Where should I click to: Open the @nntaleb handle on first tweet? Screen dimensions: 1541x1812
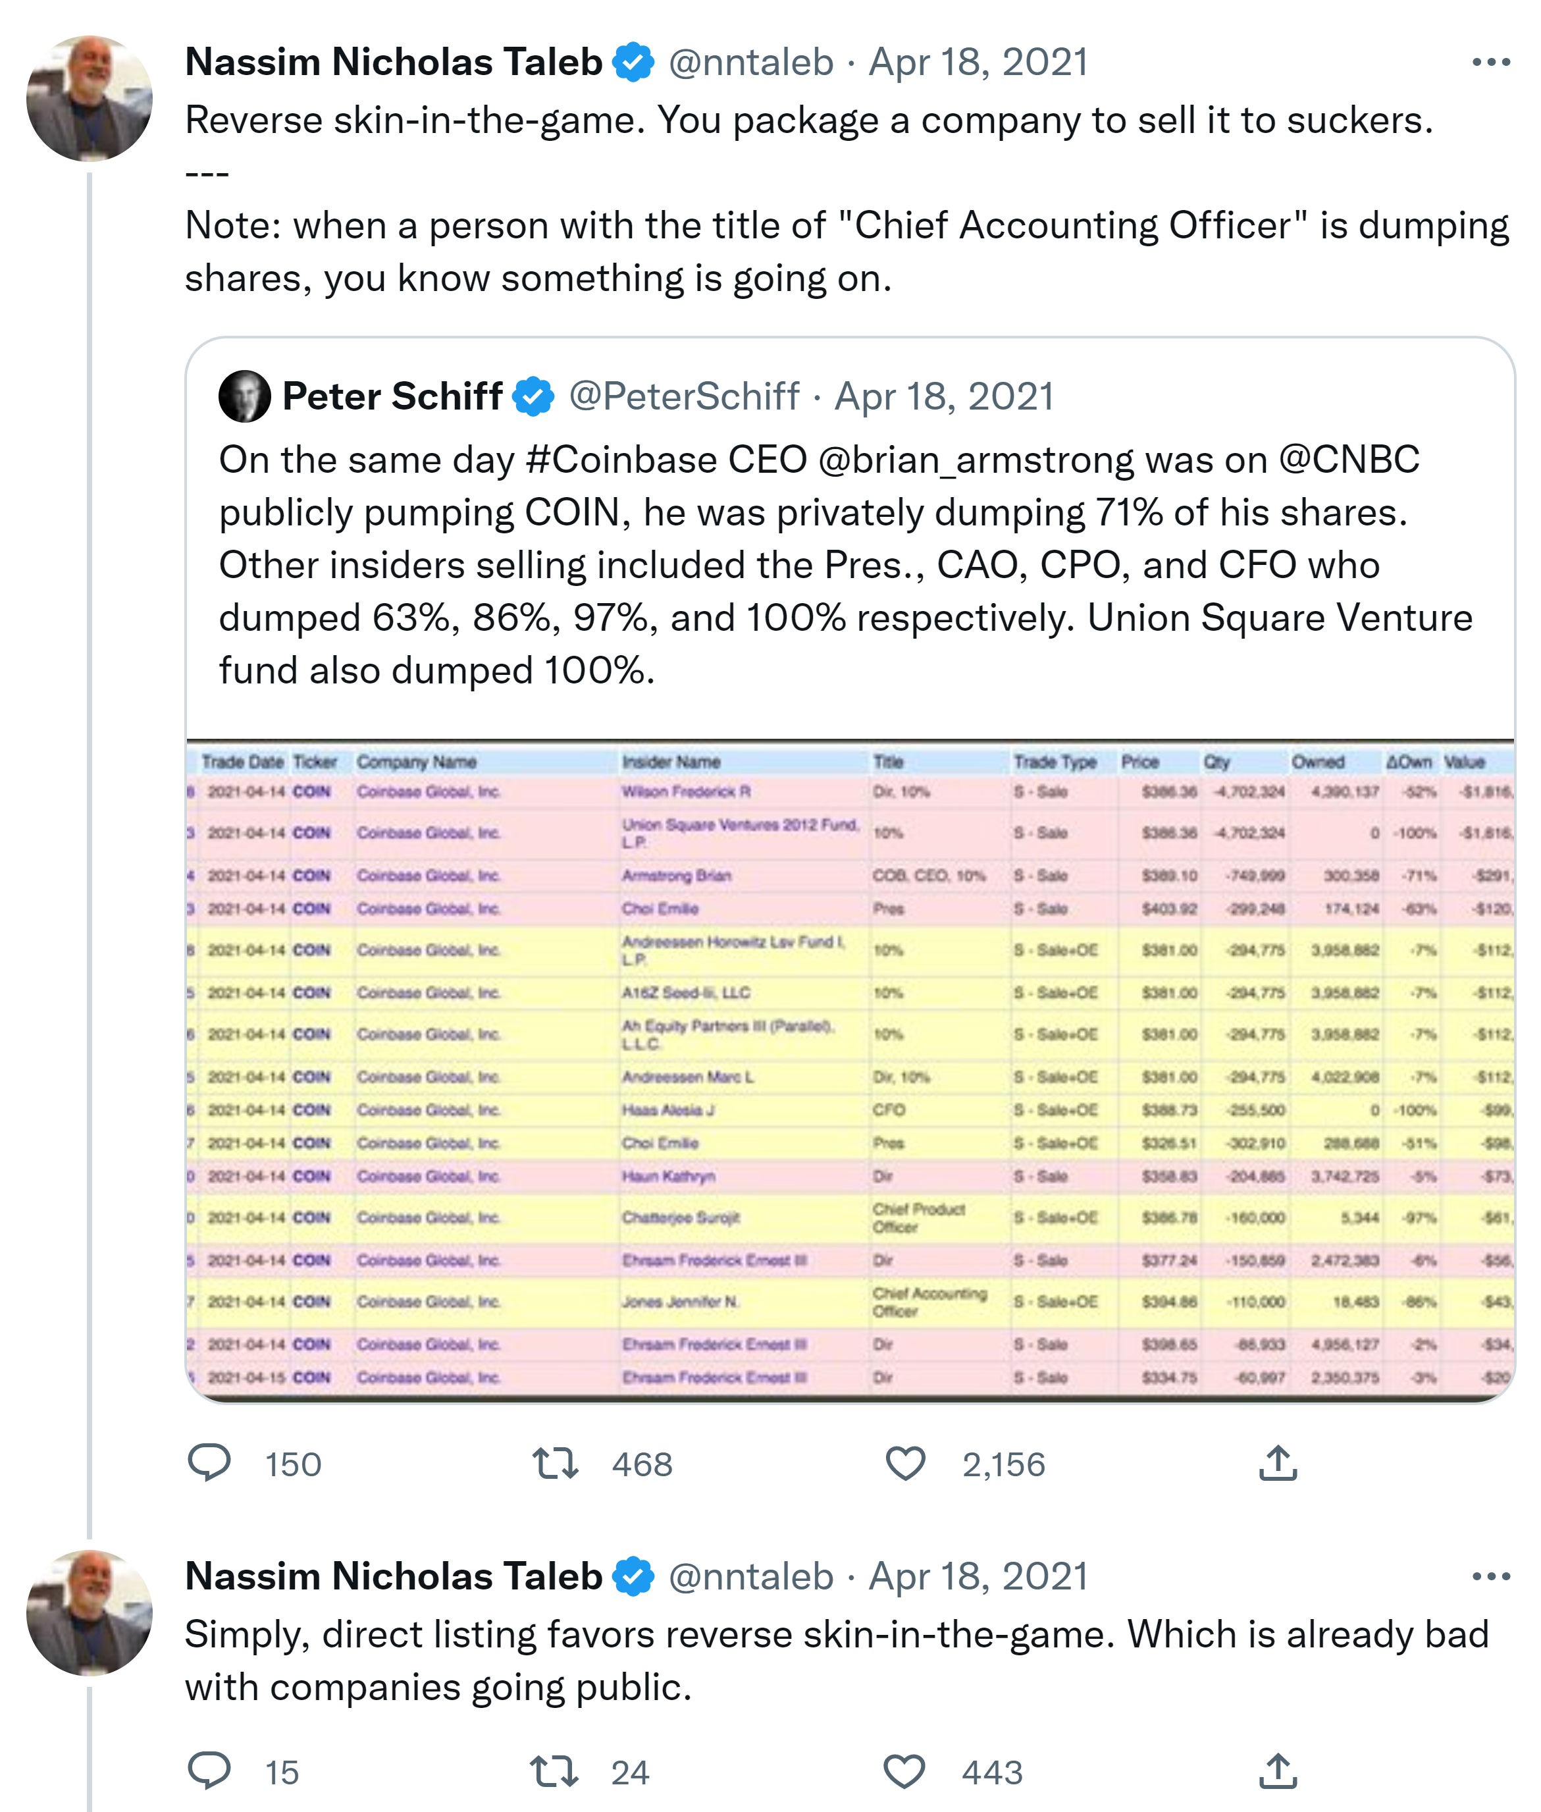point(750,62)
